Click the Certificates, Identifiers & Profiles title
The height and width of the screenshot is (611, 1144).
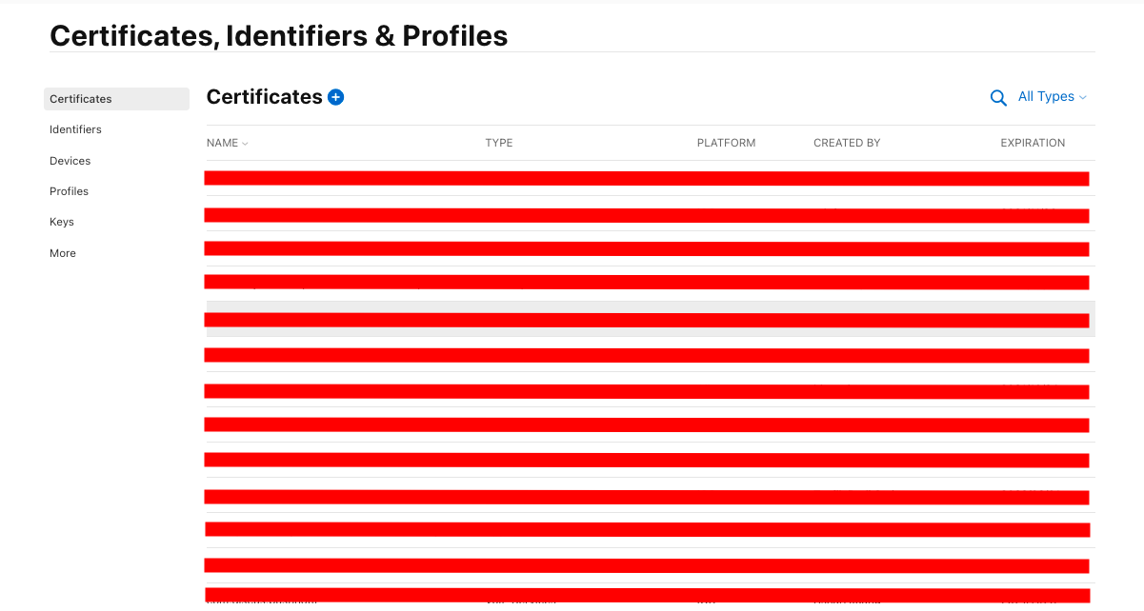click(x=278, y=35)
